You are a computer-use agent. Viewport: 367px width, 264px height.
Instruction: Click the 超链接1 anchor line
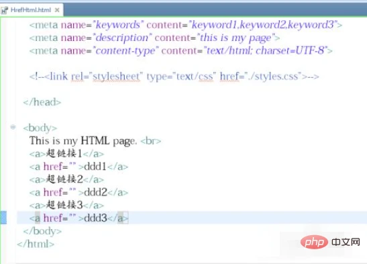66,154
